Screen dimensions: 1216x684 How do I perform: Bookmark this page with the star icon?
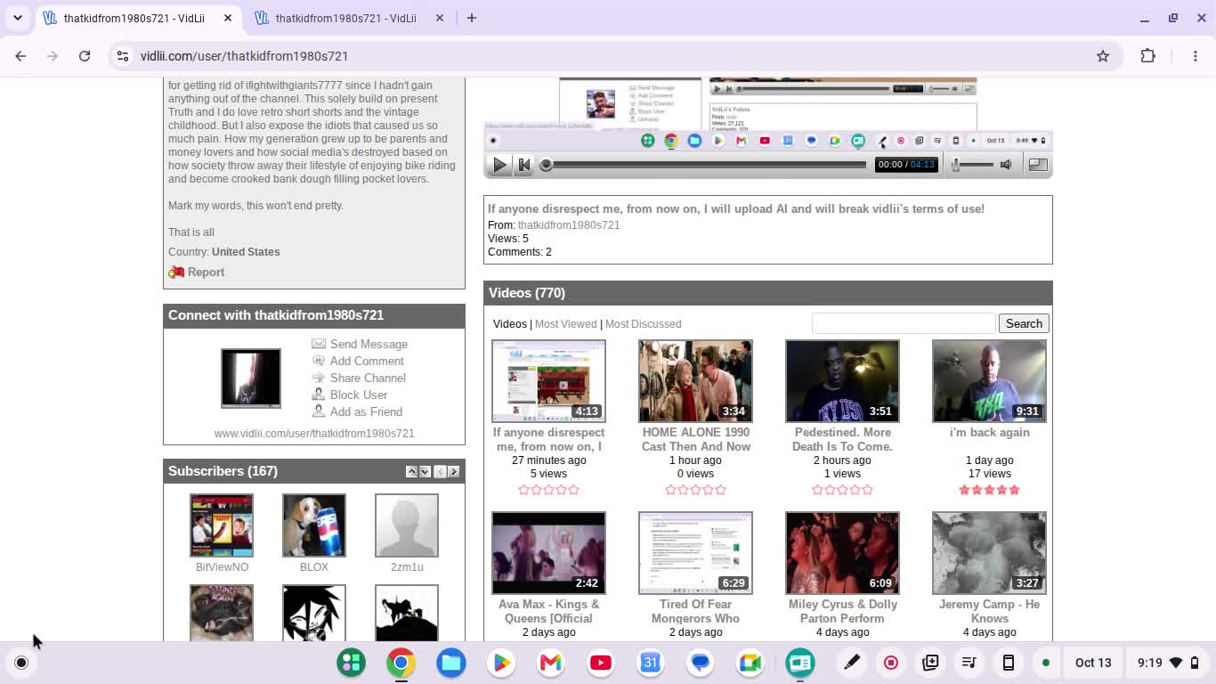(1103, 56)
